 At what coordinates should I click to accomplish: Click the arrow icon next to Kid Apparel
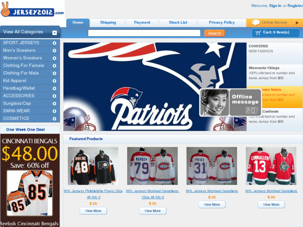(55, 81)
